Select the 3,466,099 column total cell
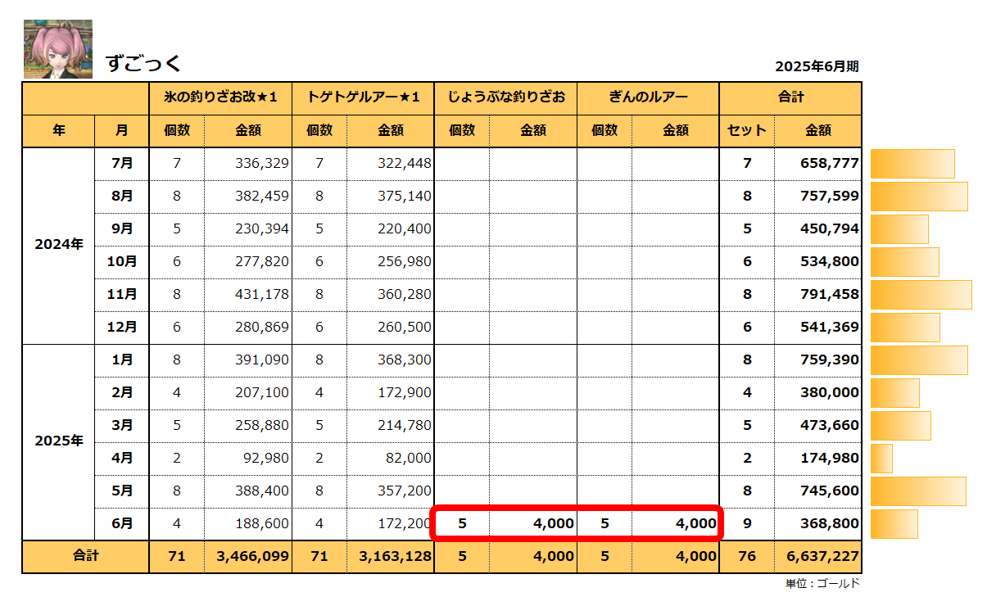 point(252,557)
